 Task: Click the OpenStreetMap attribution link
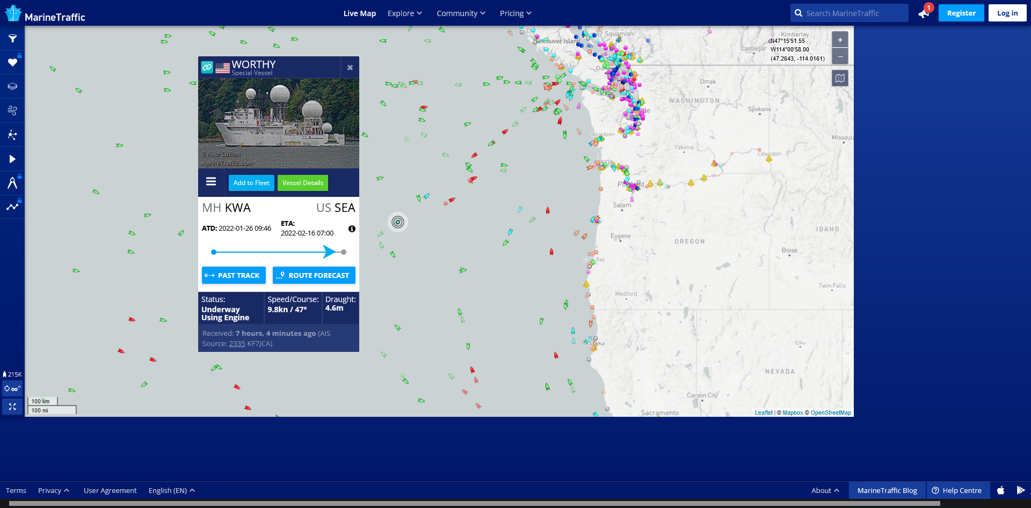[831, 413]
